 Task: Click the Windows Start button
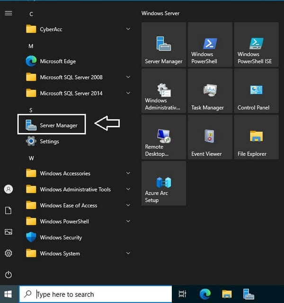click(x=8, y=294)
